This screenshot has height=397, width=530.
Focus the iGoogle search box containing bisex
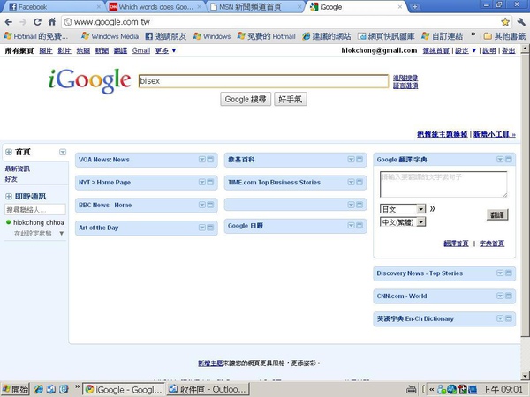pos(263,81)
